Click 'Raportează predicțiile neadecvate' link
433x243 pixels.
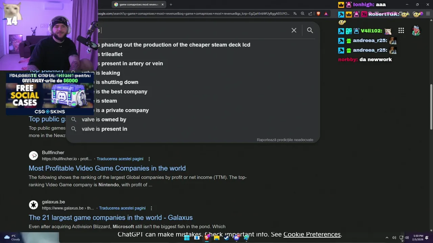(x=285, y=140)
